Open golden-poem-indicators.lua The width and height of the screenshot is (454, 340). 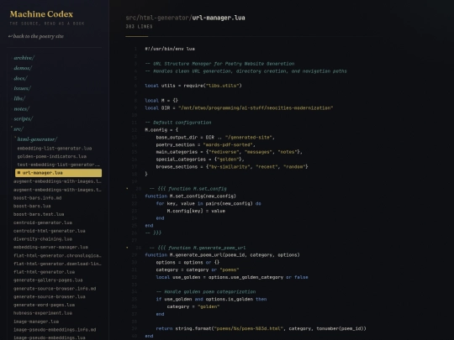(52, 156)
